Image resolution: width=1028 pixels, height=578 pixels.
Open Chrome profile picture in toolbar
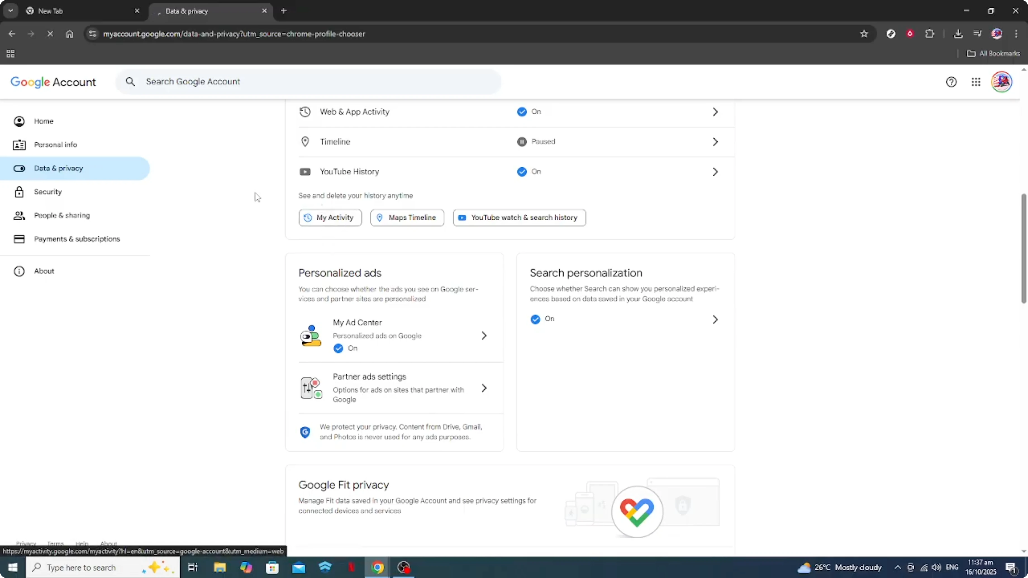point(996,34)
